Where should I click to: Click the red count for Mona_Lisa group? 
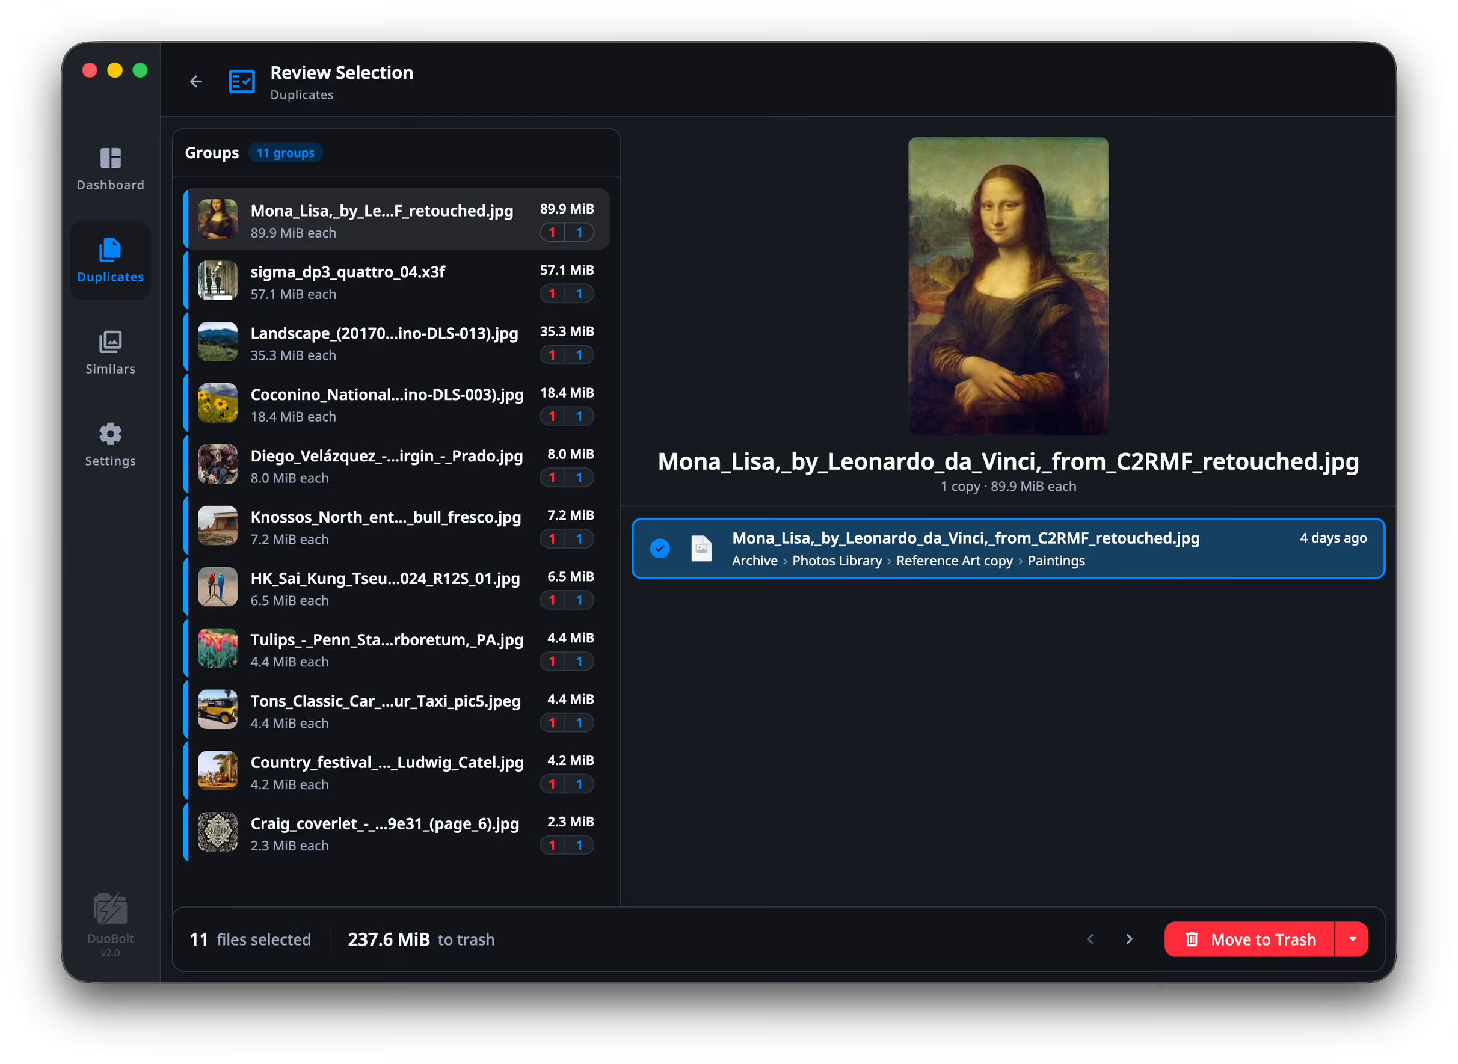[x=552, y=233]
